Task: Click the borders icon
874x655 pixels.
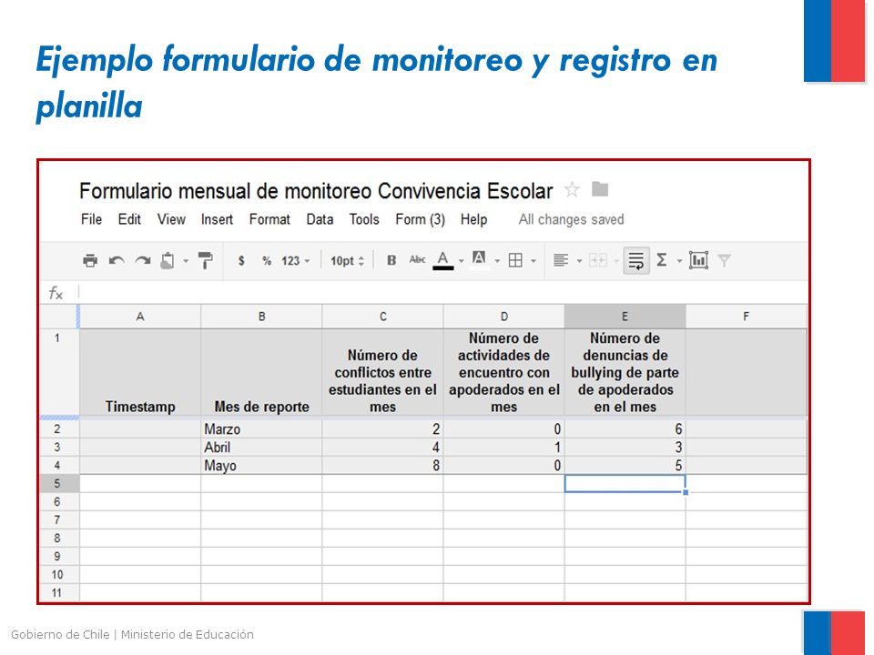Action: pos(515,260)
